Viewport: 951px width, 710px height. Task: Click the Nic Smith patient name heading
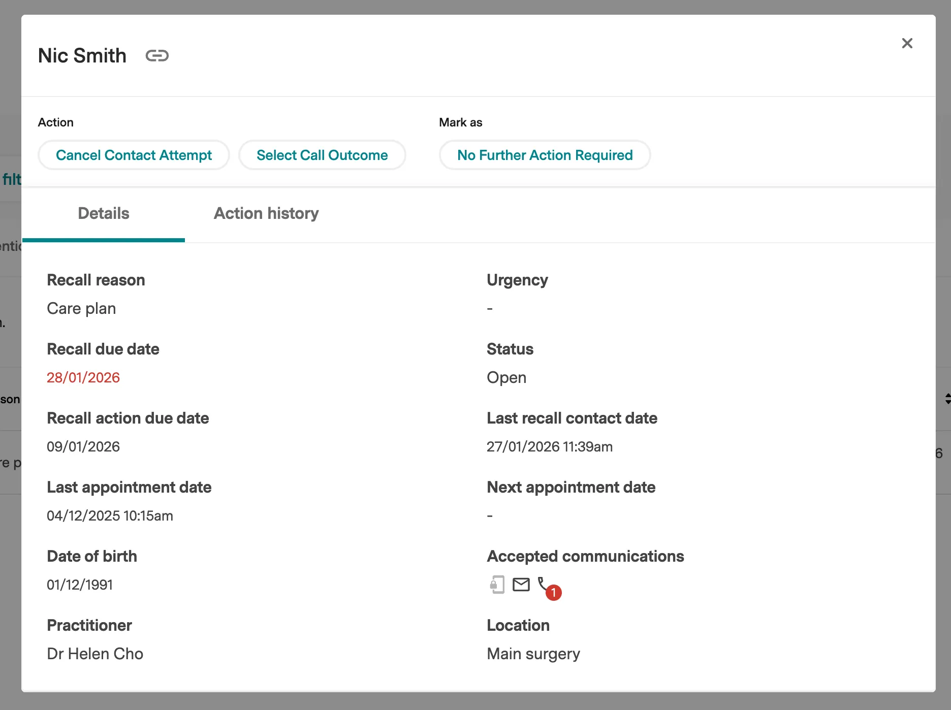coord(82,55)
